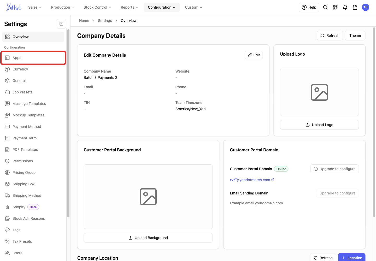Click Settings breadcrumb link
The height and width of the screenshot is (261, 376).
point(105,21)
